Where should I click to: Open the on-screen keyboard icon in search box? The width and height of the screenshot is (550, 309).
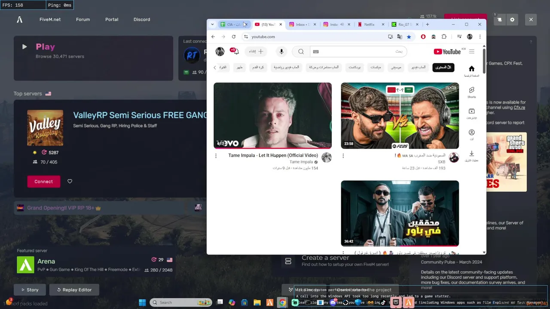tap(316, 51)
